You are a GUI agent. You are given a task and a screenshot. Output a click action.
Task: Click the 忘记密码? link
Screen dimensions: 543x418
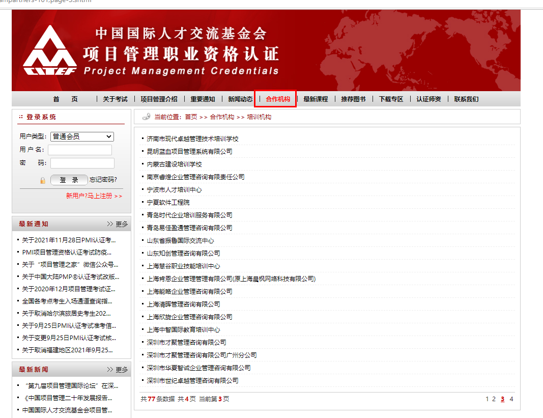(103, 180)
